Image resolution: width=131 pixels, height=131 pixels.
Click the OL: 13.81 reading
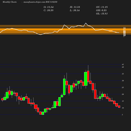(102, 14)
